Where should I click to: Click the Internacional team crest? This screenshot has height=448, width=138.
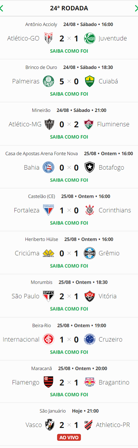pos(48,339)
